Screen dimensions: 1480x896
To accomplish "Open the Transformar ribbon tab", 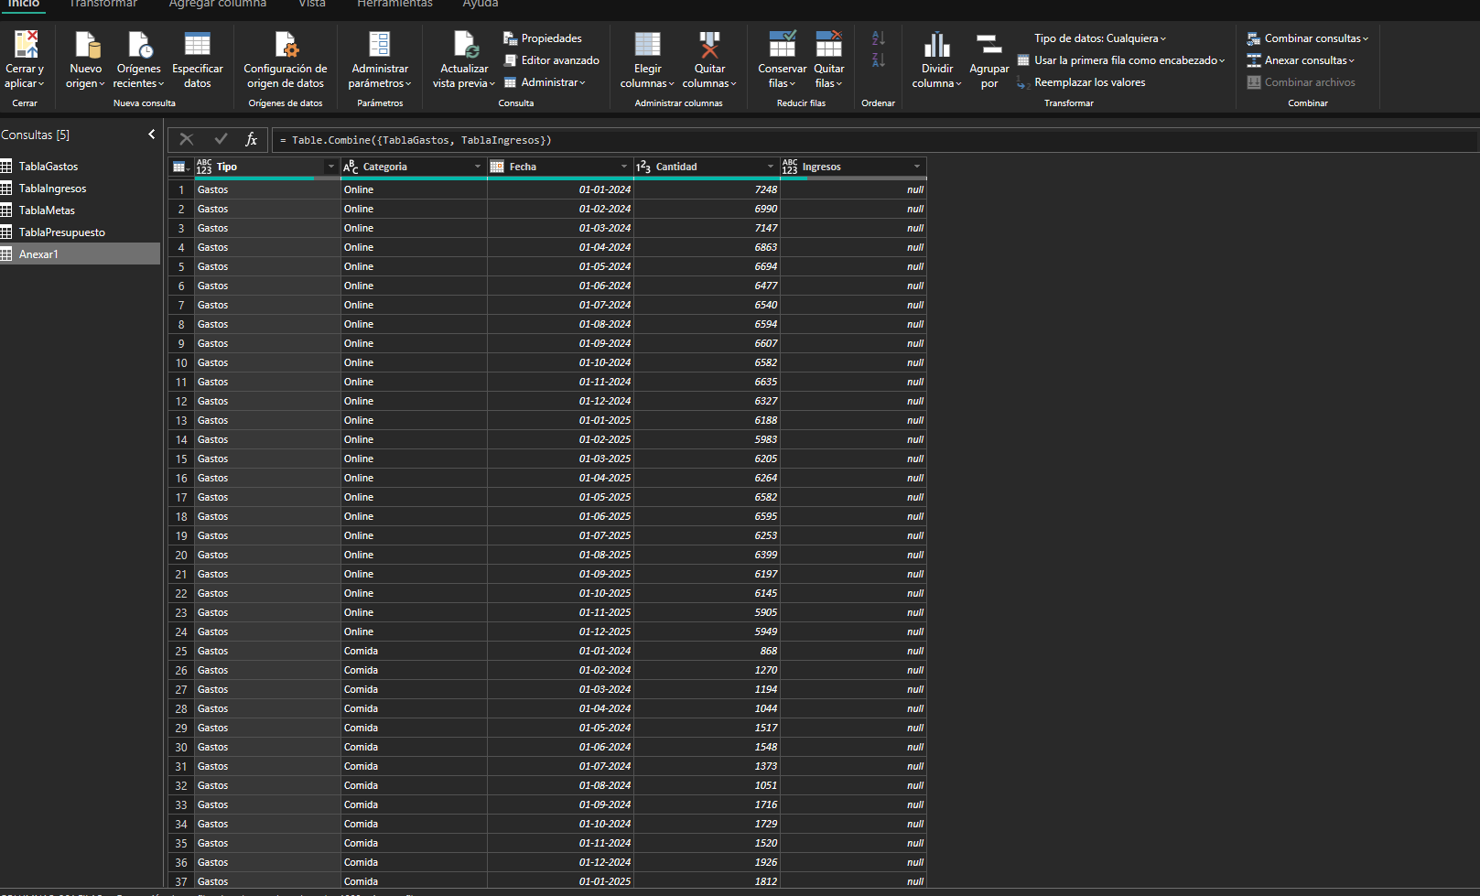I will (103, 5).
